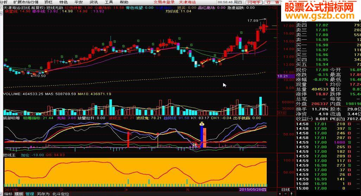361x196 pixels.
Task: Click the 闪电手 quick trade button
Action: click(254, 2)
